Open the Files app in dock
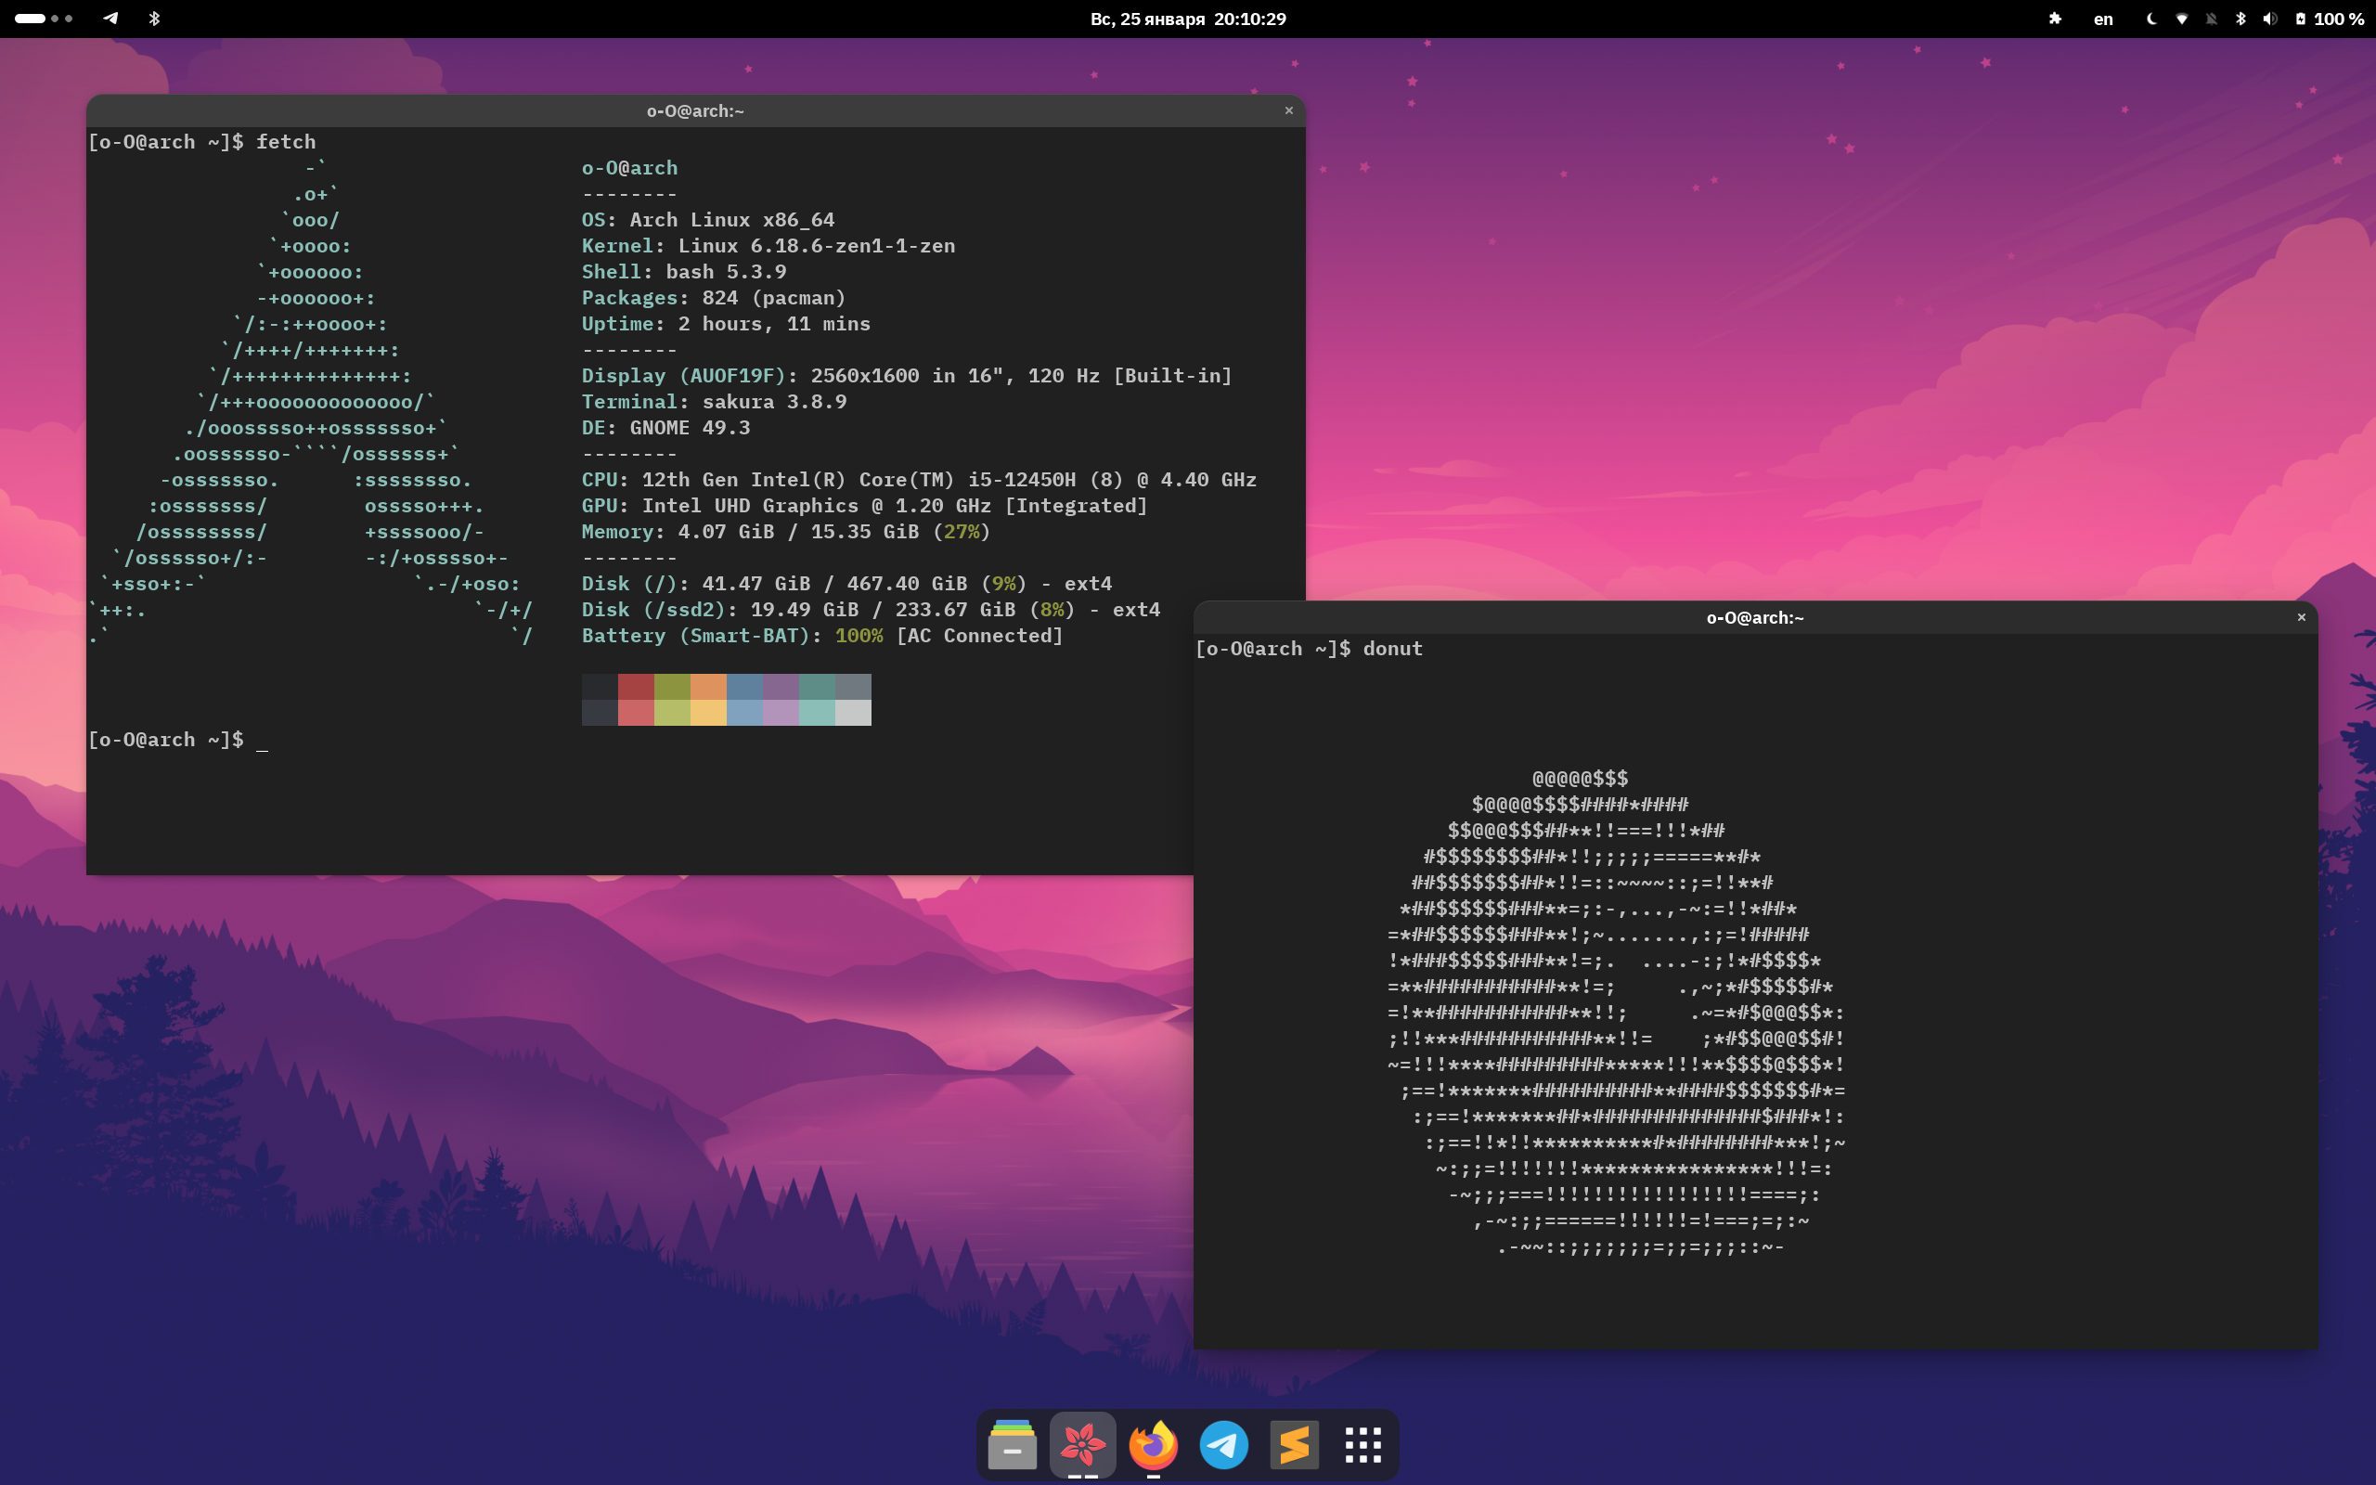 point(1013,1444)
